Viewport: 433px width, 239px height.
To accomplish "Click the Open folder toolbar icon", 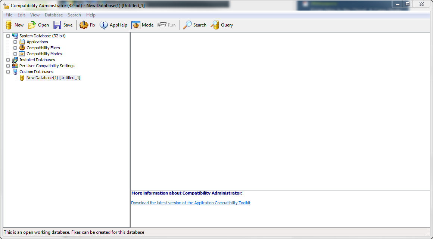I will click(x=32, y=25).
